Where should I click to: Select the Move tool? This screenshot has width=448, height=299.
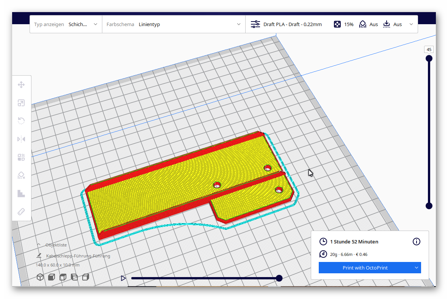[22, 85]
